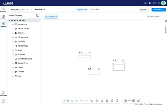This screenshot has width=167, height=105.
Task: Switch to Quick Editor tab
Action: 94,10
